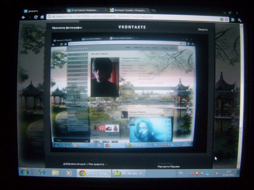This screenshot has width=254, height=190.
Task: Open Windows Media Player from the taskbar
Action: pyautogui.click(x=69, y=173)
